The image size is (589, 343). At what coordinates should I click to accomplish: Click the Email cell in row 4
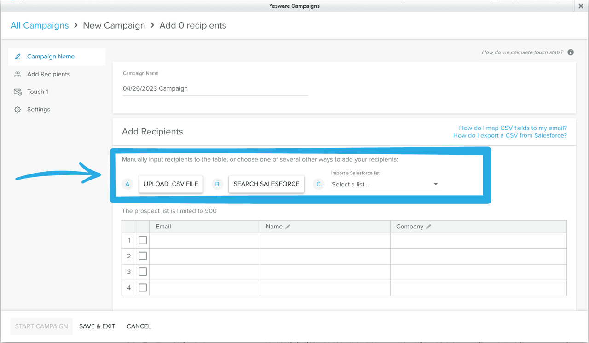205,287
